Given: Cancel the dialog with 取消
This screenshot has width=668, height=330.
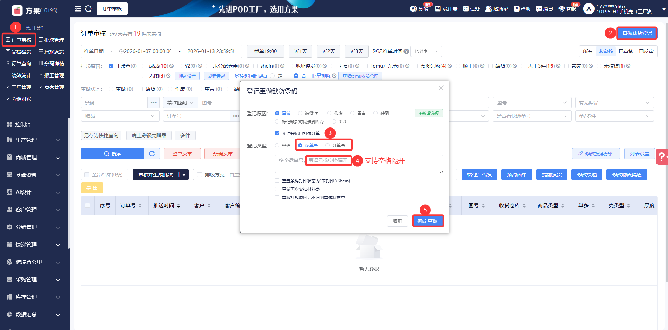Looking at the screenshot, I should [x=398, y=221].
